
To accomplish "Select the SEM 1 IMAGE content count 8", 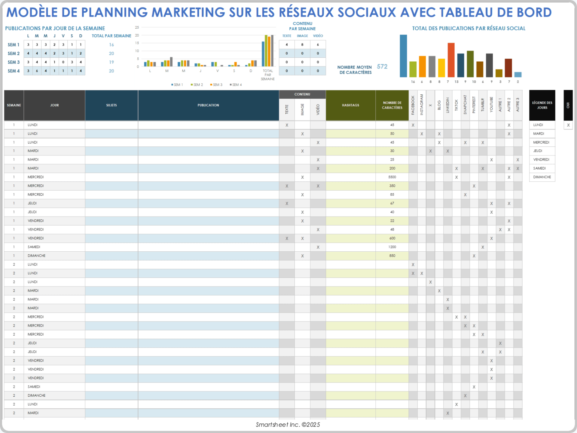I will click(302, 45).
